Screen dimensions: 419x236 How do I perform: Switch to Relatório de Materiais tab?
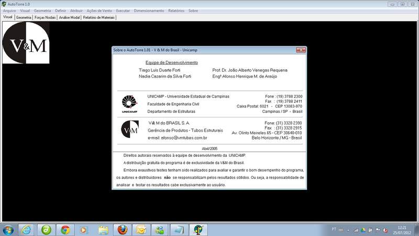(98, 17)
